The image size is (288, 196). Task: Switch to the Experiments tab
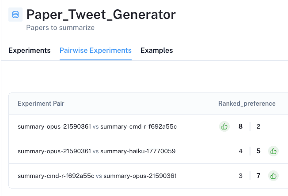pos(30,51)
